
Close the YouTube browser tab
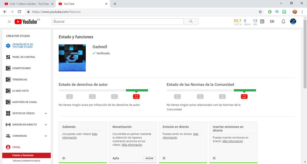point(106,4)
